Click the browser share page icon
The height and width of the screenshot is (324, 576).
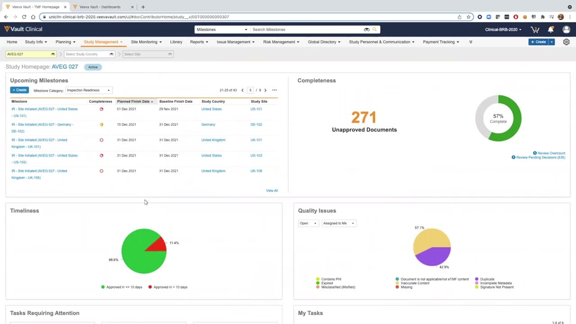click(x=459, y=17)
